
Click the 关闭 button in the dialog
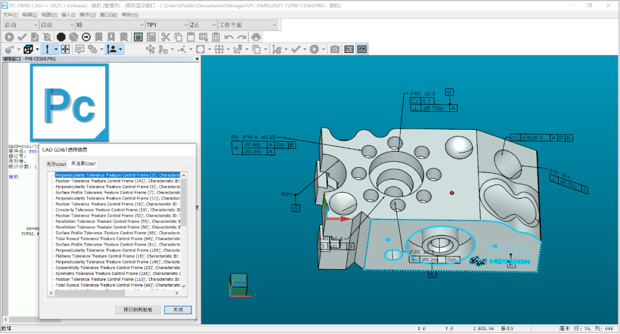click(x=178, y=310)
